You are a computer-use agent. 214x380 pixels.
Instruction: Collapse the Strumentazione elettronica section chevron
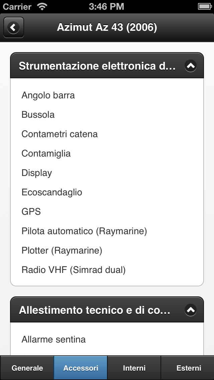(191, 66)
